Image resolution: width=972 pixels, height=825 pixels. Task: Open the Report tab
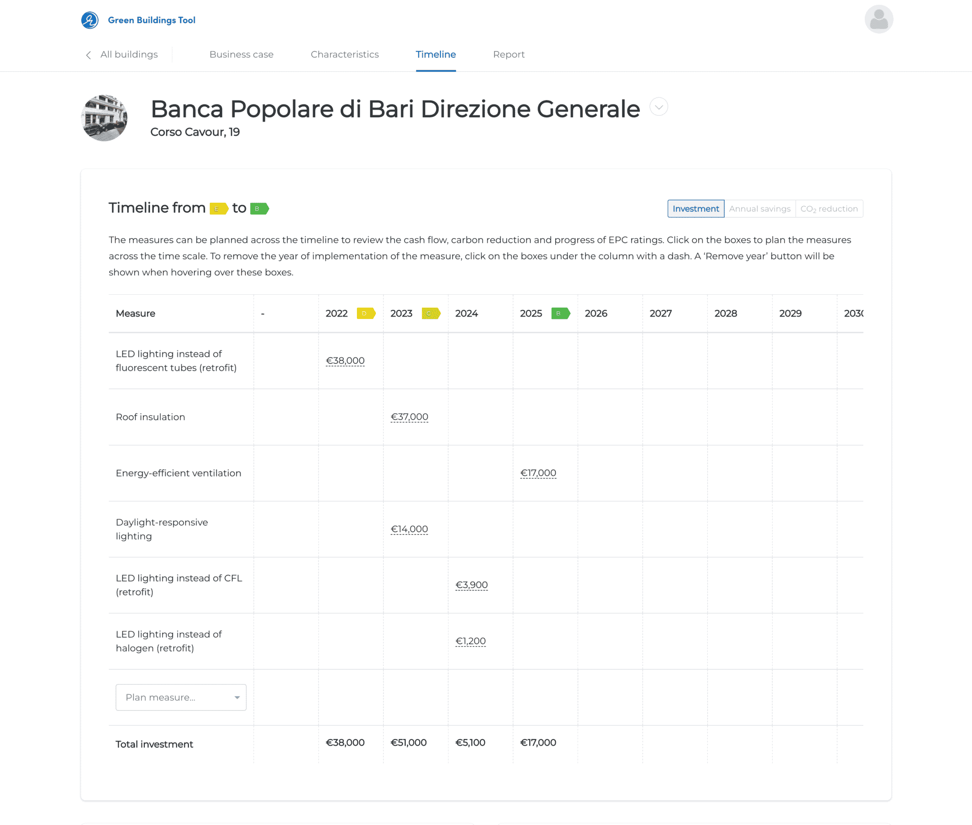pos(509,55)
